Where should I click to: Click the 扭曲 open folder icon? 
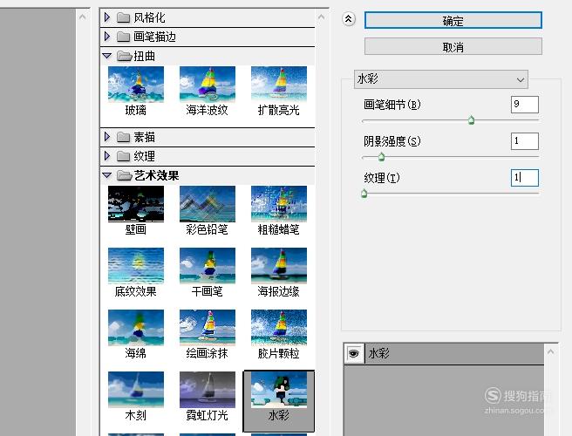124,56
